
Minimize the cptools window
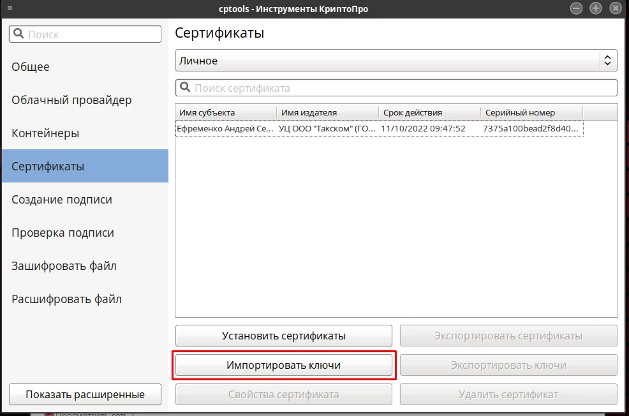pyautogui.click(x=576, y=8)
